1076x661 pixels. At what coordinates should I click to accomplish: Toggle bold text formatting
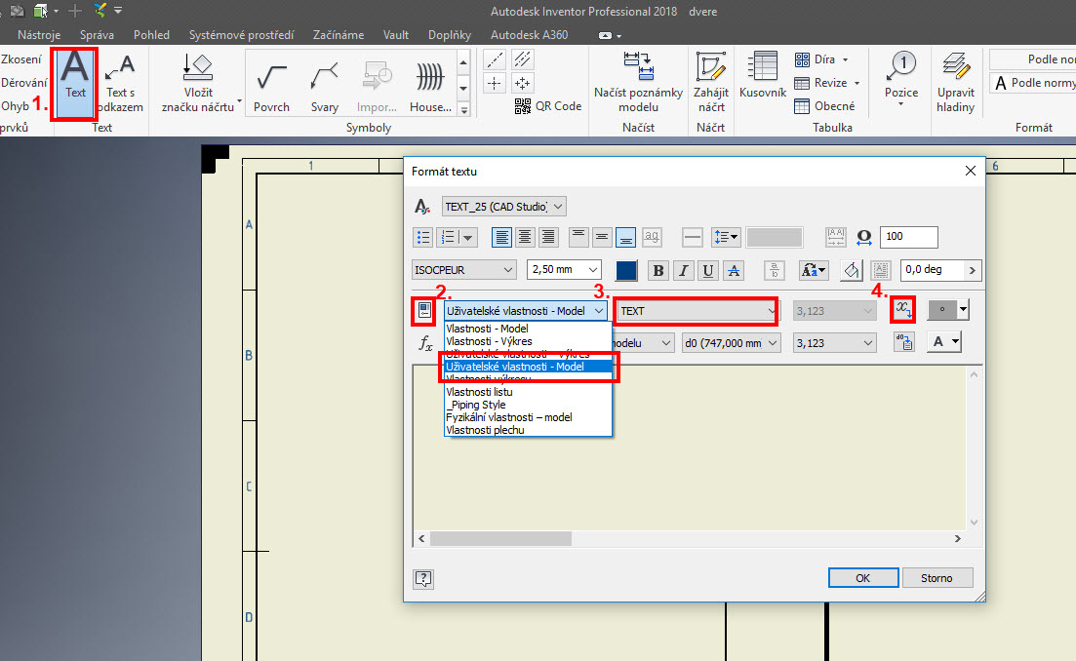tap(658, 270)
